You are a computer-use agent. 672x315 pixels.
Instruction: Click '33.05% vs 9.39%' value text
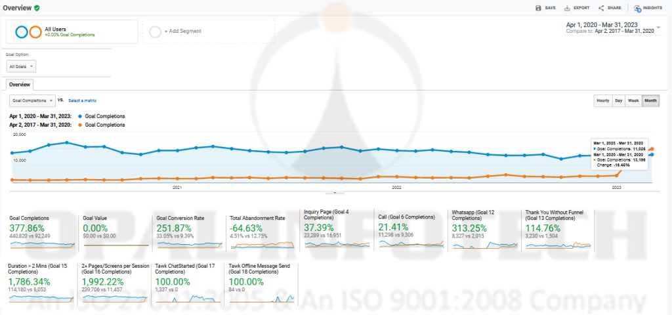175,236
